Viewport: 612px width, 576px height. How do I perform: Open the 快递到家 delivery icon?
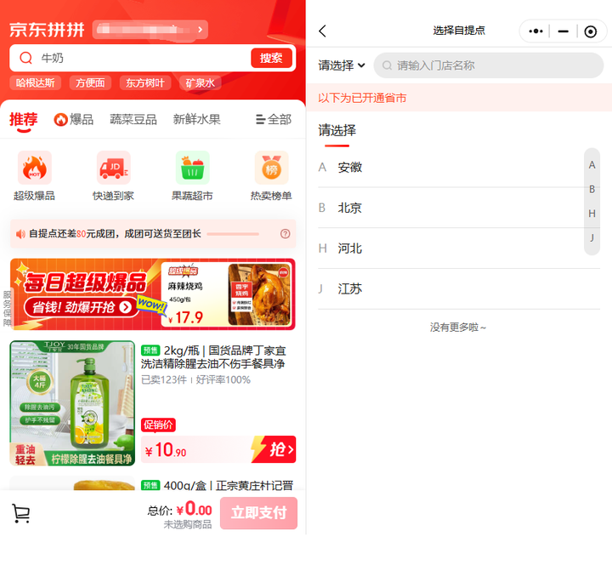click(113, 168)
